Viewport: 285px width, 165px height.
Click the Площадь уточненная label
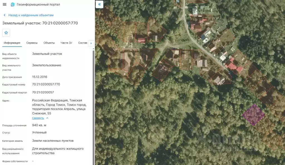14,126
